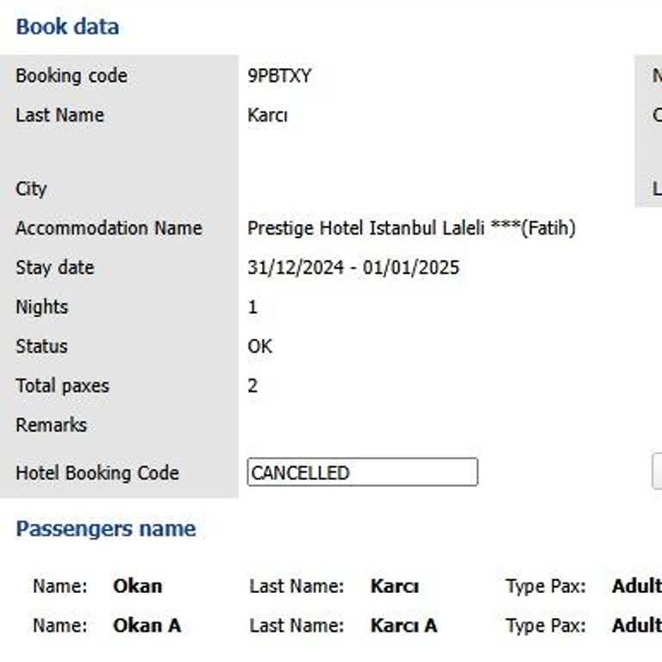The height and width of the screenshot is (662, 662).
Task: Click the Book data section heading
Action: [67, 27]
